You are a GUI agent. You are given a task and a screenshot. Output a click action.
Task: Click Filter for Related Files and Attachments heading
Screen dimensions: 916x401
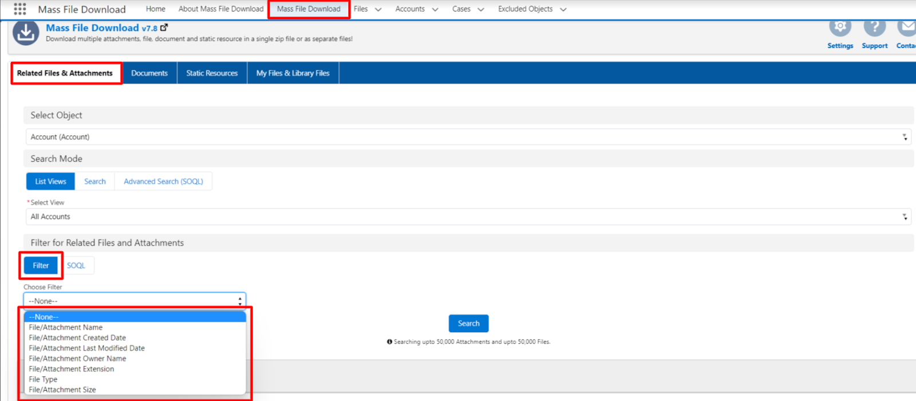pyautogui.click(x=107, y=243)
